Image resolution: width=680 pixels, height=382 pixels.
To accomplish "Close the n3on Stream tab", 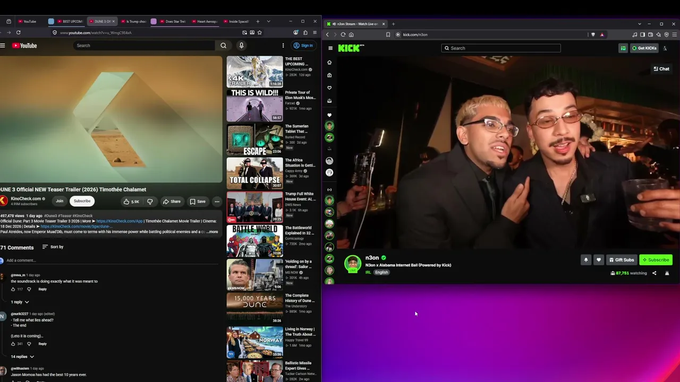I will (383, 24).
